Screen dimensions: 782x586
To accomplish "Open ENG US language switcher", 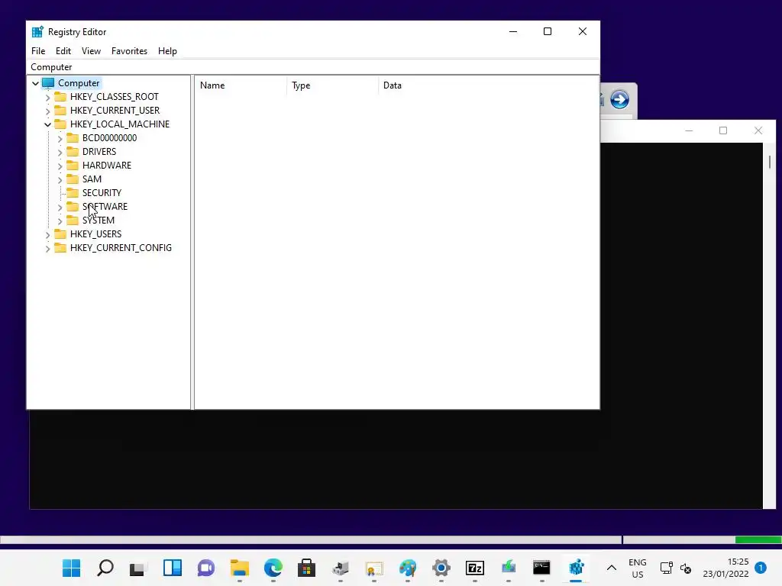I will tap(638, 568).
